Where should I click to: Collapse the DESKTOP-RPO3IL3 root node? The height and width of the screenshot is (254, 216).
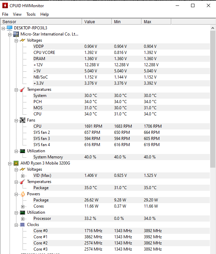click(x=3, y=29)
